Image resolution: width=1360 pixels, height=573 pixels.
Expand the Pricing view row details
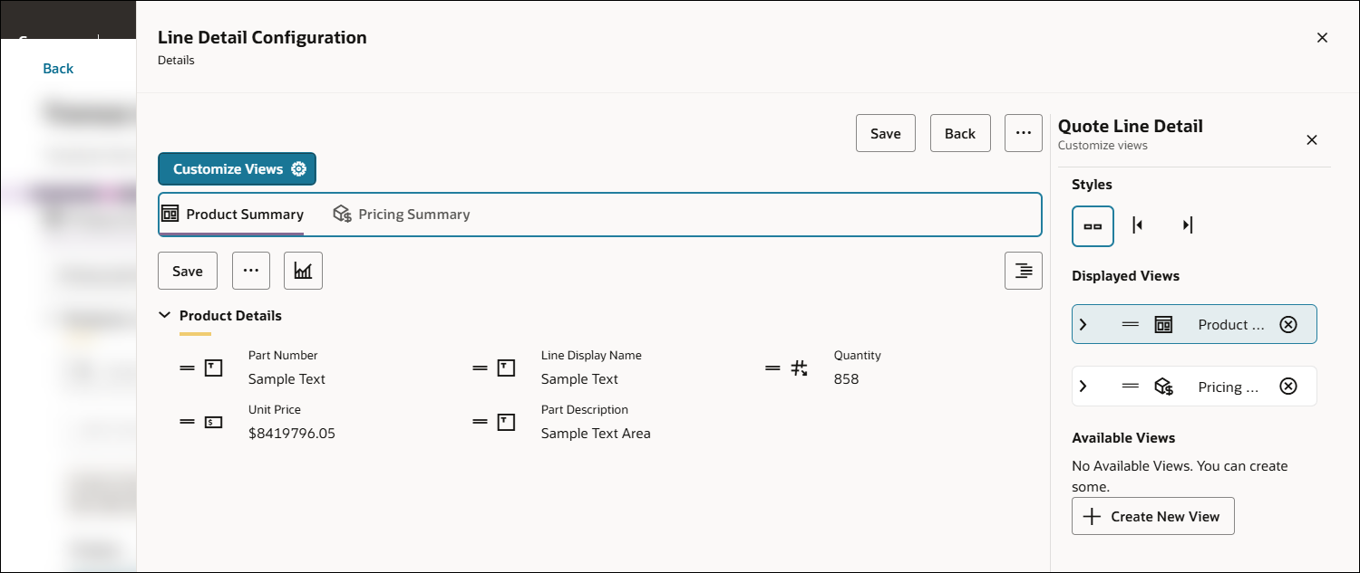1083,386
